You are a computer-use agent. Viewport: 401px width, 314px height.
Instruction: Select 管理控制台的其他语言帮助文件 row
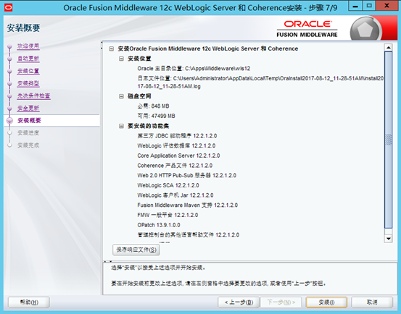(189, 235)
